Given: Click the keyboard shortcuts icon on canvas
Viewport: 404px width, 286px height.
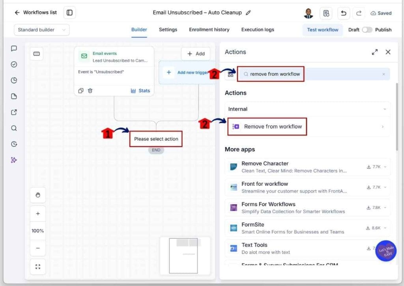Looking at the screenshot, I should click(x=37, y=54).
